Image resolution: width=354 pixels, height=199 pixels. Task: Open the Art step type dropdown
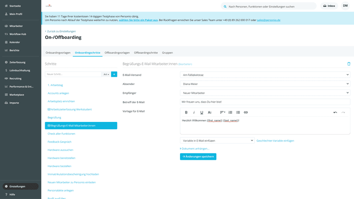[106, 74]
